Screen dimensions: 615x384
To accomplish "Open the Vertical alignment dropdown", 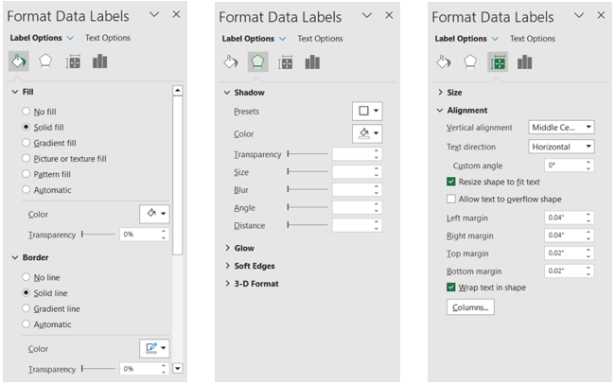I will 561,128.
